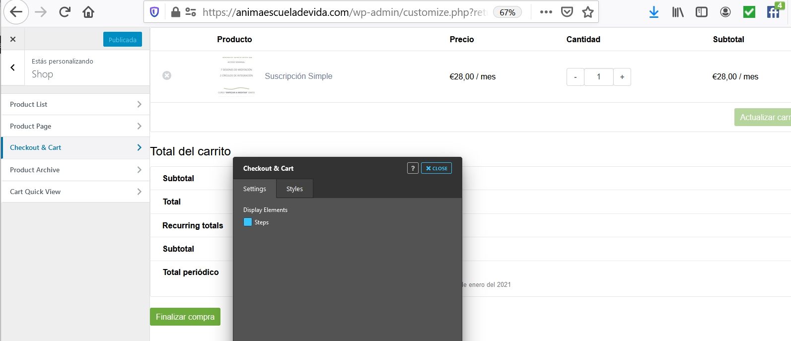Click the padlock site security icon
Image resolution: width=791 pixels, height=341 pixels.
coord(175,12)
